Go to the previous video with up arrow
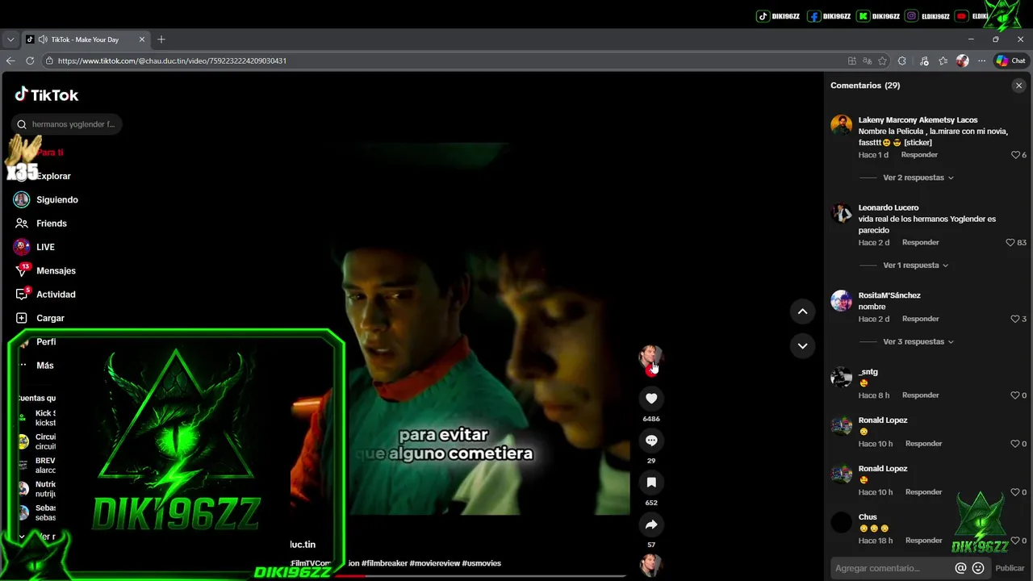Image resolution: width=1033 pixels, height=581 pixels. [802, 311]
